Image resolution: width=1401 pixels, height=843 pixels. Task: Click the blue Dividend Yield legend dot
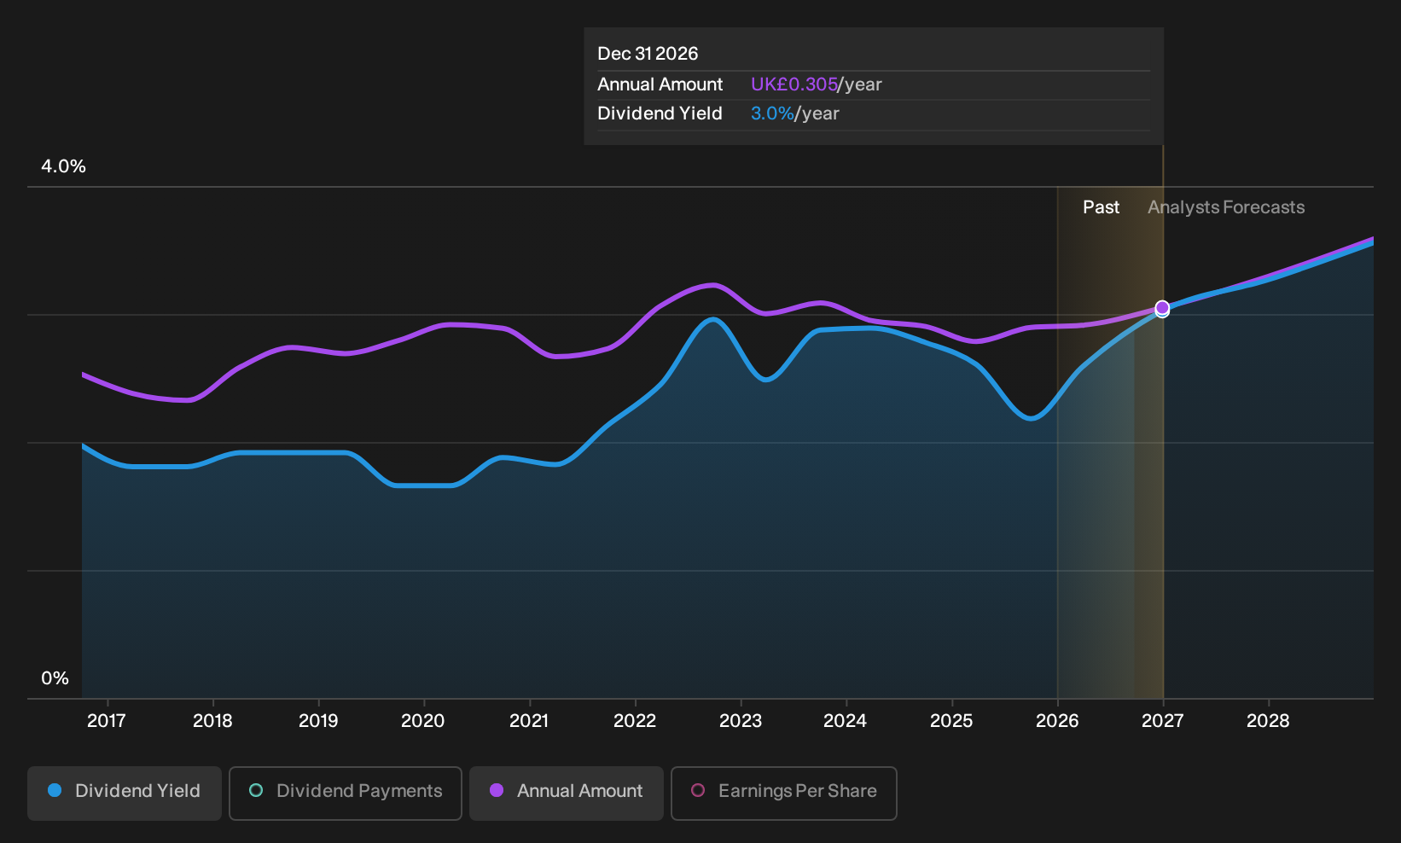55,790
